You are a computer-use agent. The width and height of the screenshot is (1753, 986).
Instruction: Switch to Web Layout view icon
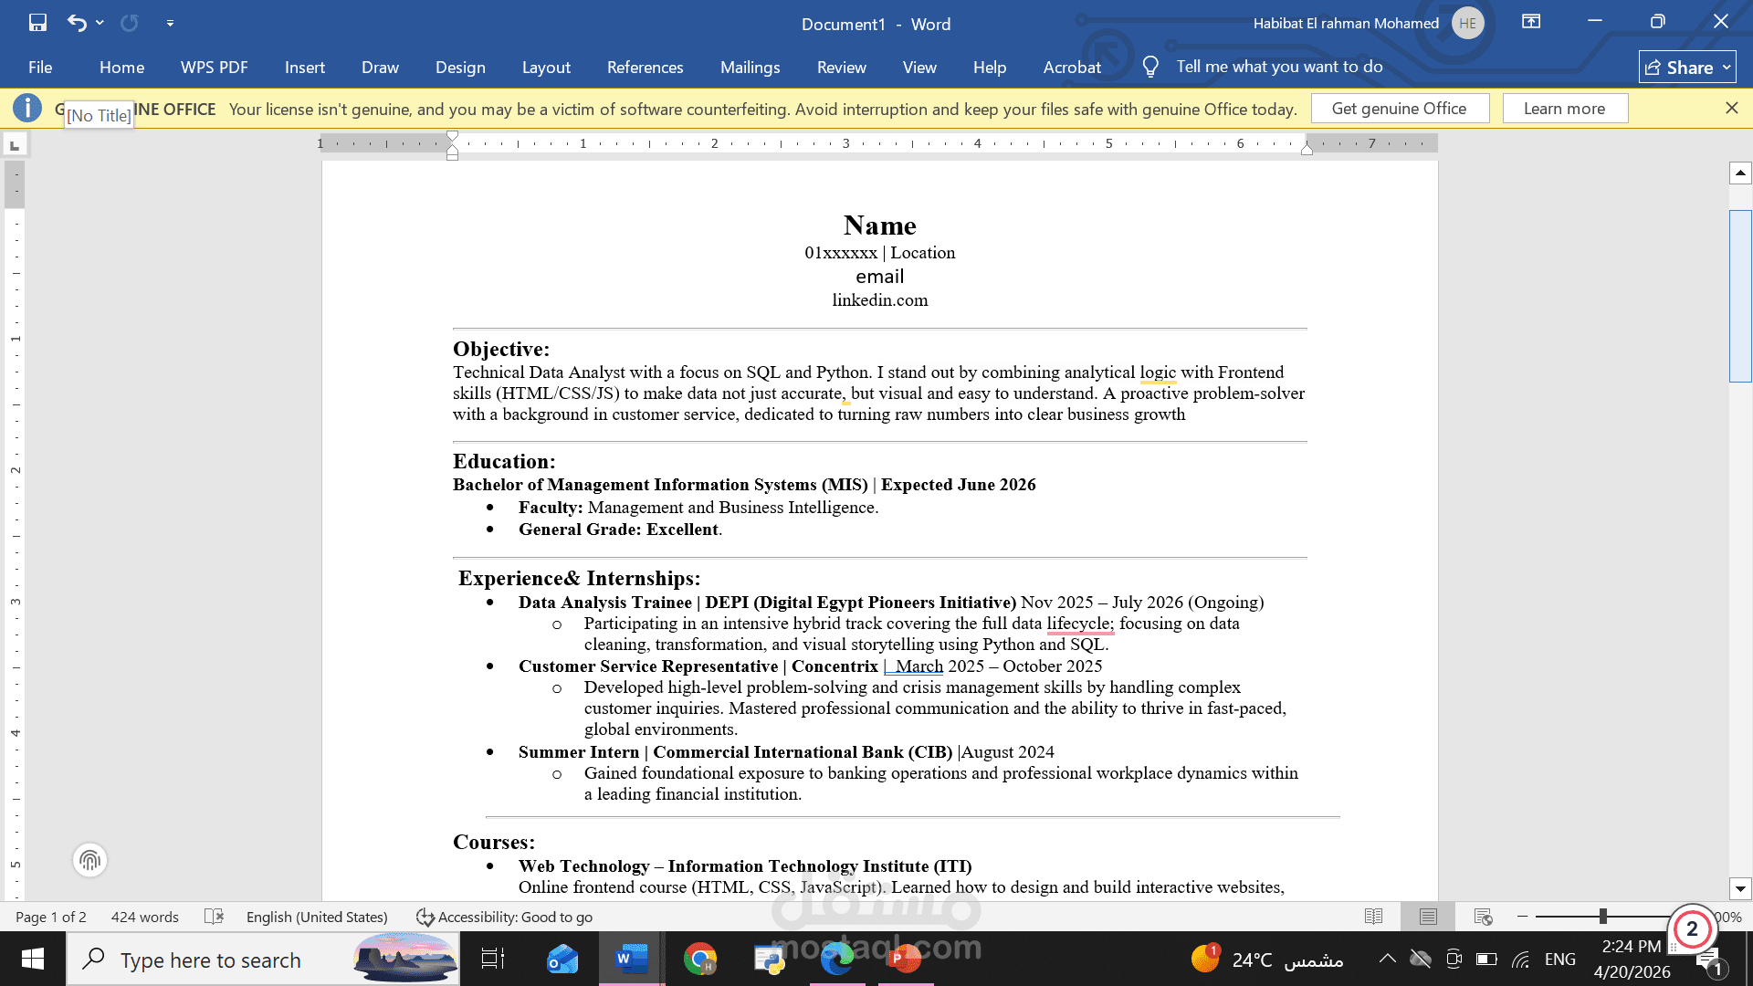coord(1483,917)
